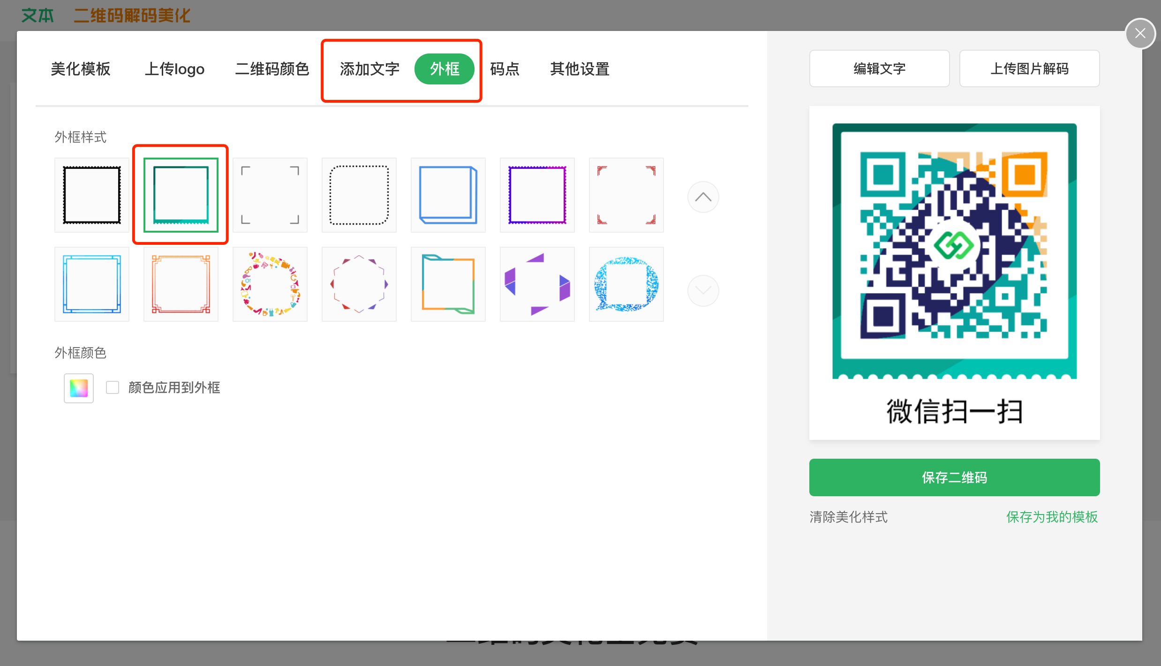
Task: Show more frame styles with down chevron
Action: (703, 291)
